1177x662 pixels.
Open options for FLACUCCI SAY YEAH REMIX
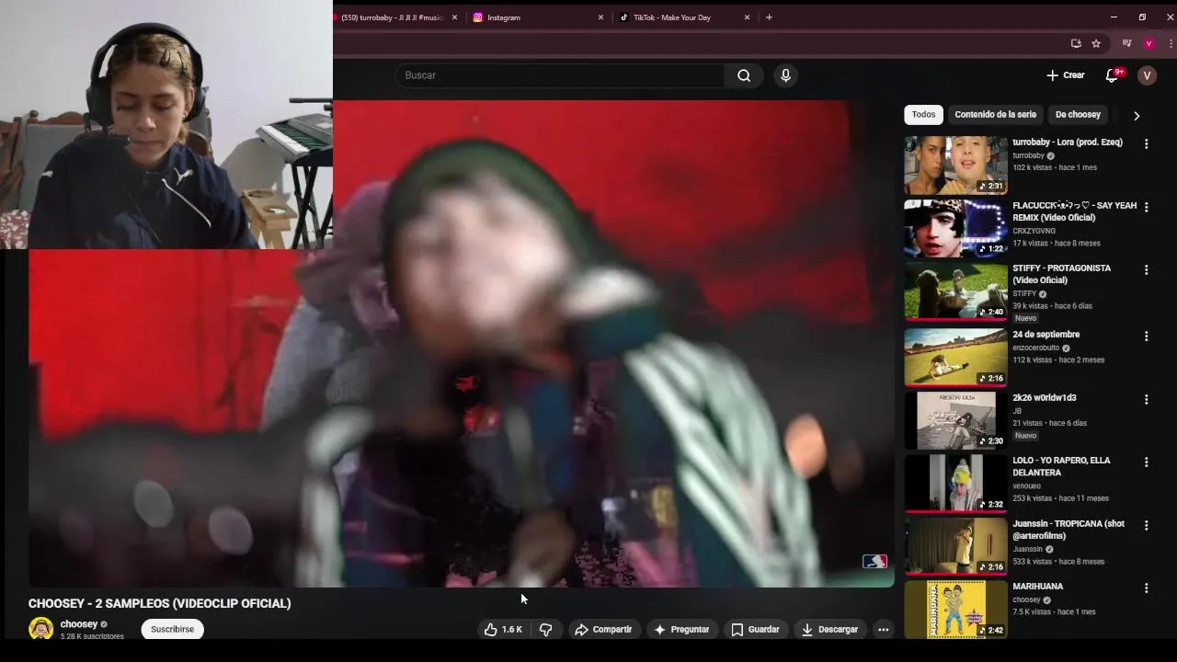coord(1146,207)
